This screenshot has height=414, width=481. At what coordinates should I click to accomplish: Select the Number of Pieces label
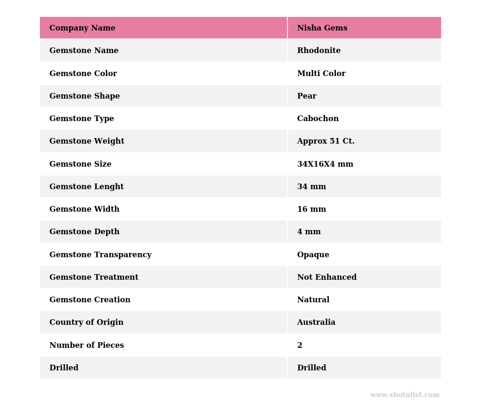coord(86,345)
